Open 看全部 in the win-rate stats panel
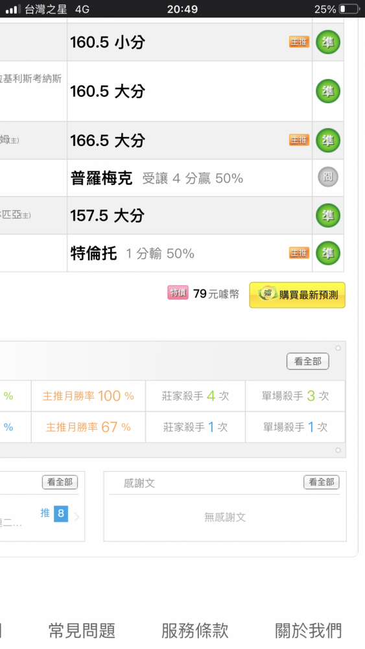 (x=307, y=361)
